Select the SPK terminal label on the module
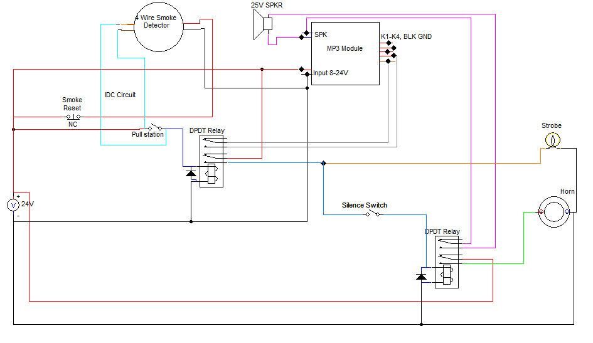The image size is (593, 343). coord(321,35)
